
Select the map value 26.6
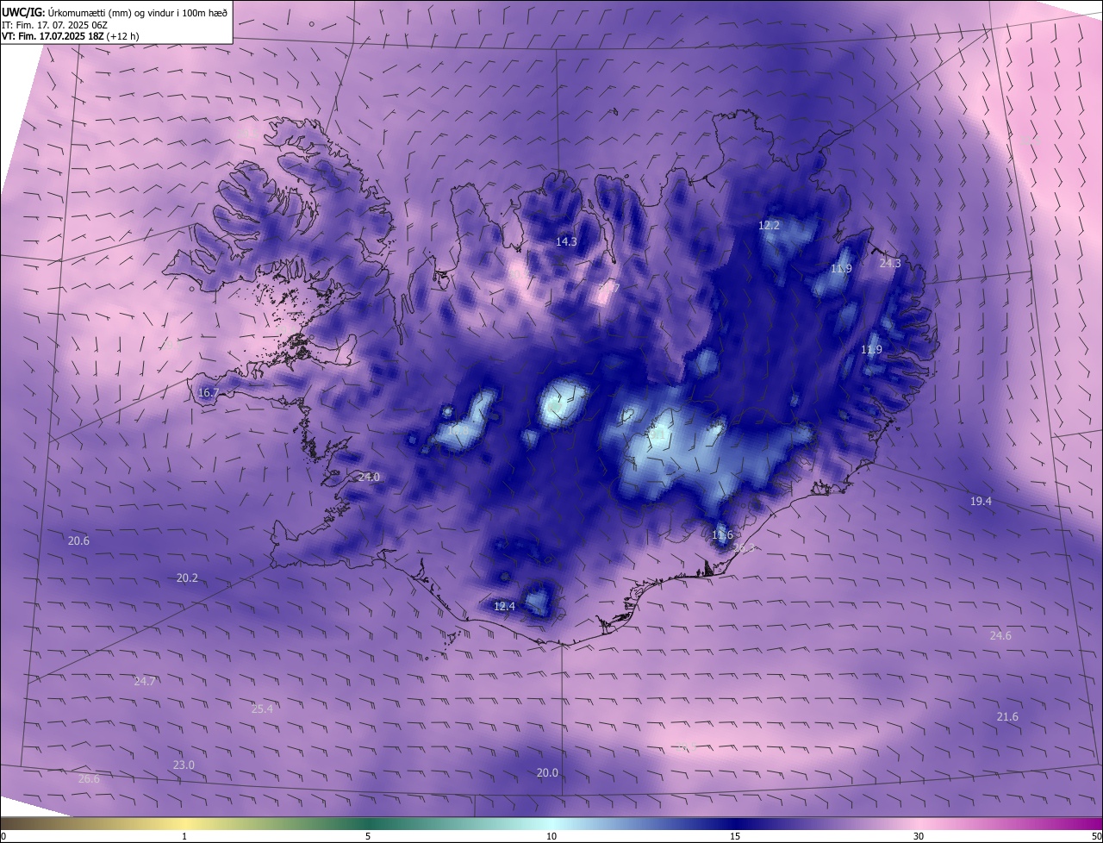point(89,779)
